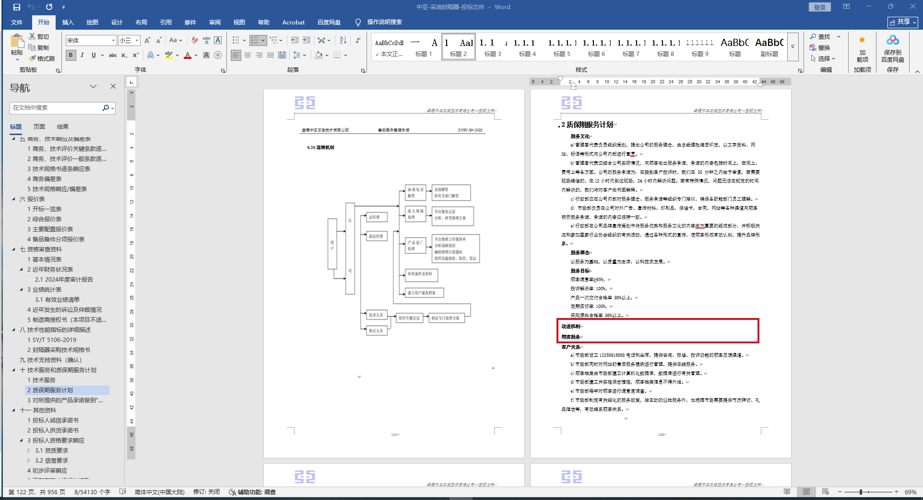The height and width of the screenshot is (500, 923).
Task: Switch to the 页面 navigation tab
Action: click(x=39, y=126)
